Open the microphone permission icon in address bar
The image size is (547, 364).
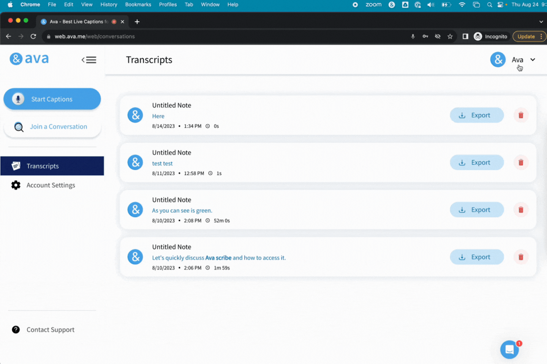click(413, 36)
